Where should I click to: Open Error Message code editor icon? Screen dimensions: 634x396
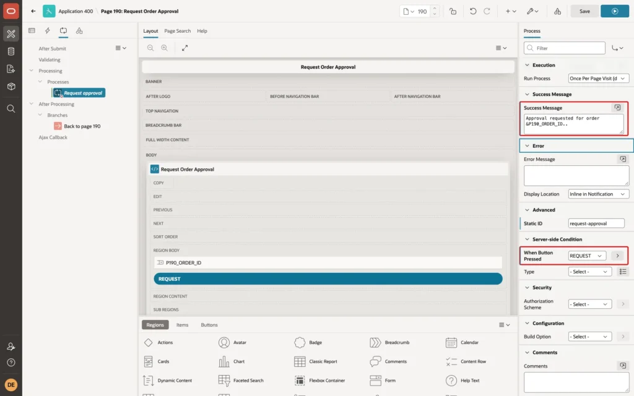click(623, 159)
